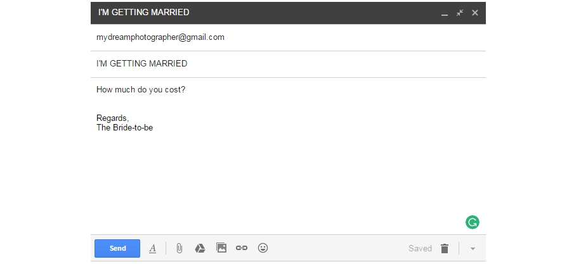Expand the more options arrow
The width and height of the screenshot is (581, 264).
point(473,249)
